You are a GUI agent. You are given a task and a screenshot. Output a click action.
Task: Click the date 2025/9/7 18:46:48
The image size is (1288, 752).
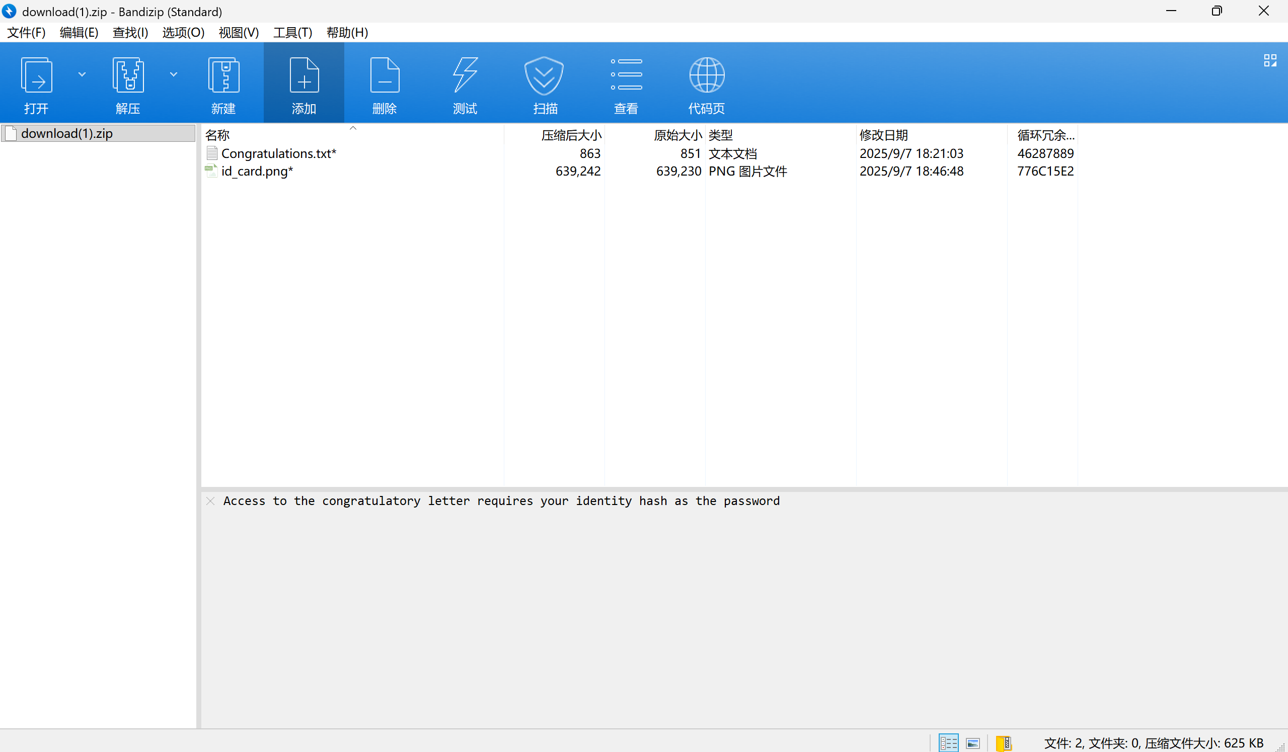tap(912, 171)
